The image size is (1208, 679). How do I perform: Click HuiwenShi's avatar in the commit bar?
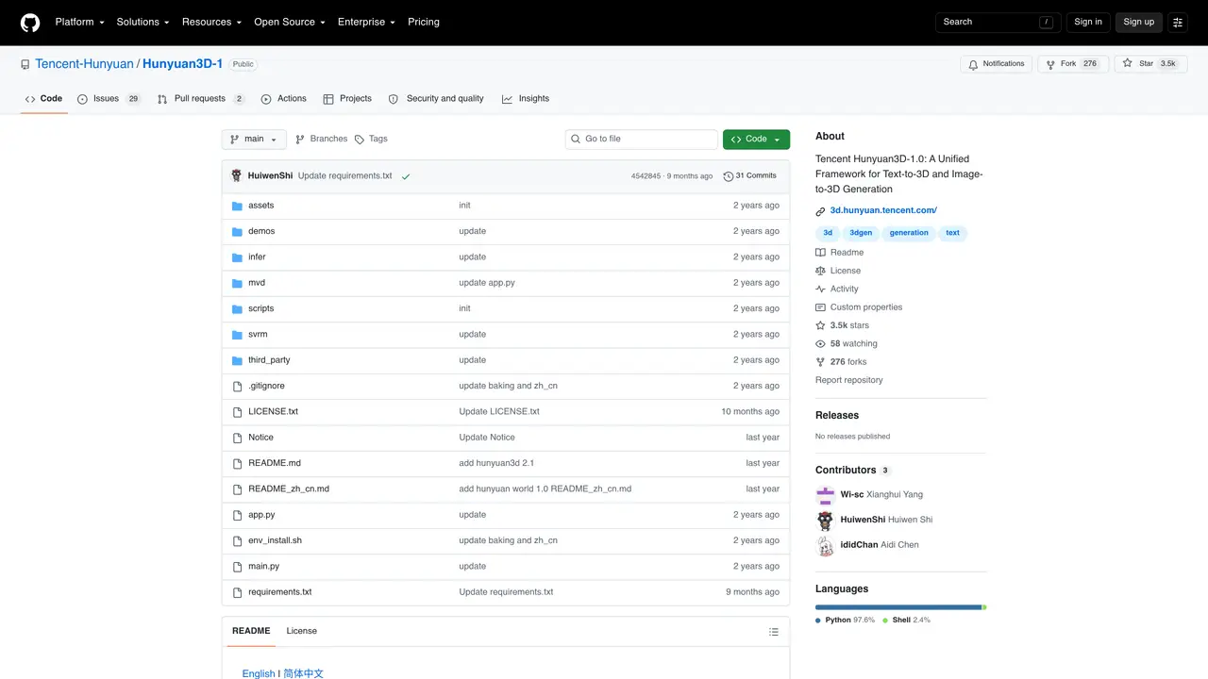tap(237, 176)
